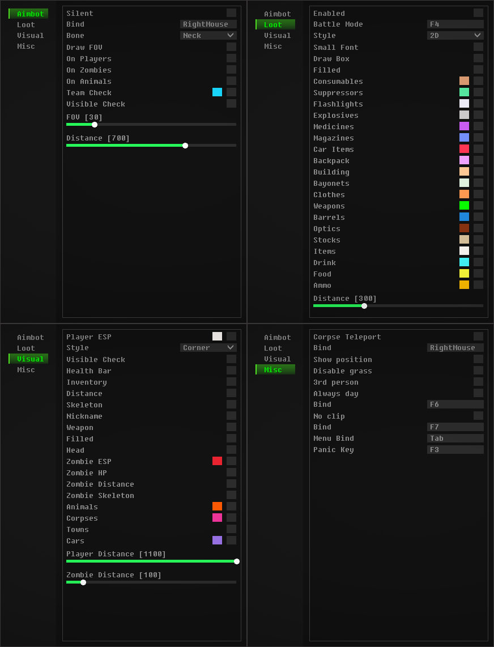Click the Battle Mode F4 keybind button
Image resolution: width=494 pixels, height=647 pixels.
(x=455, y=24)
